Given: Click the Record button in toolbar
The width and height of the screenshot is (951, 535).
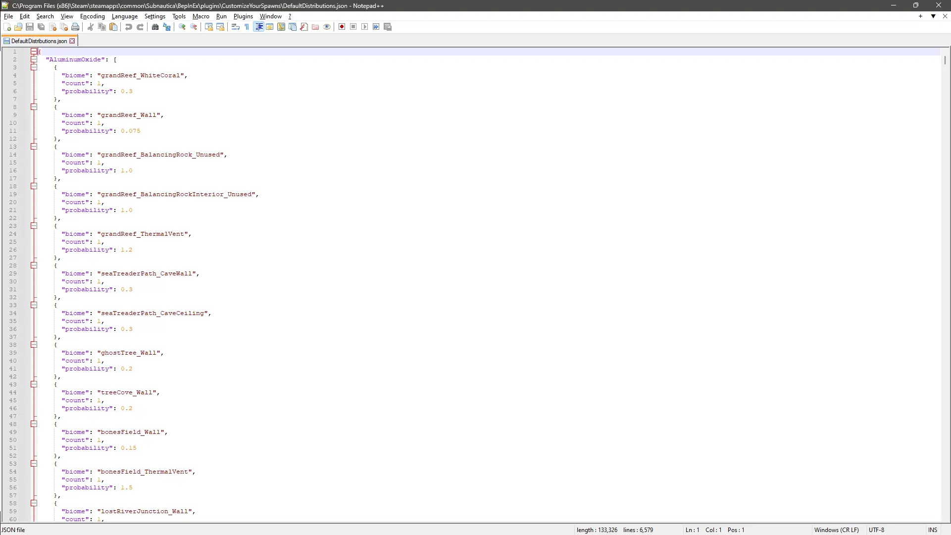Looking at the screenshot, I should [x=342, y=27].
